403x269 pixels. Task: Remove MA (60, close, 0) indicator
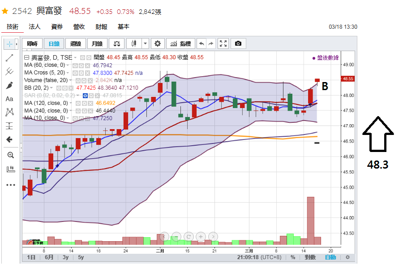tap(88, 65)
